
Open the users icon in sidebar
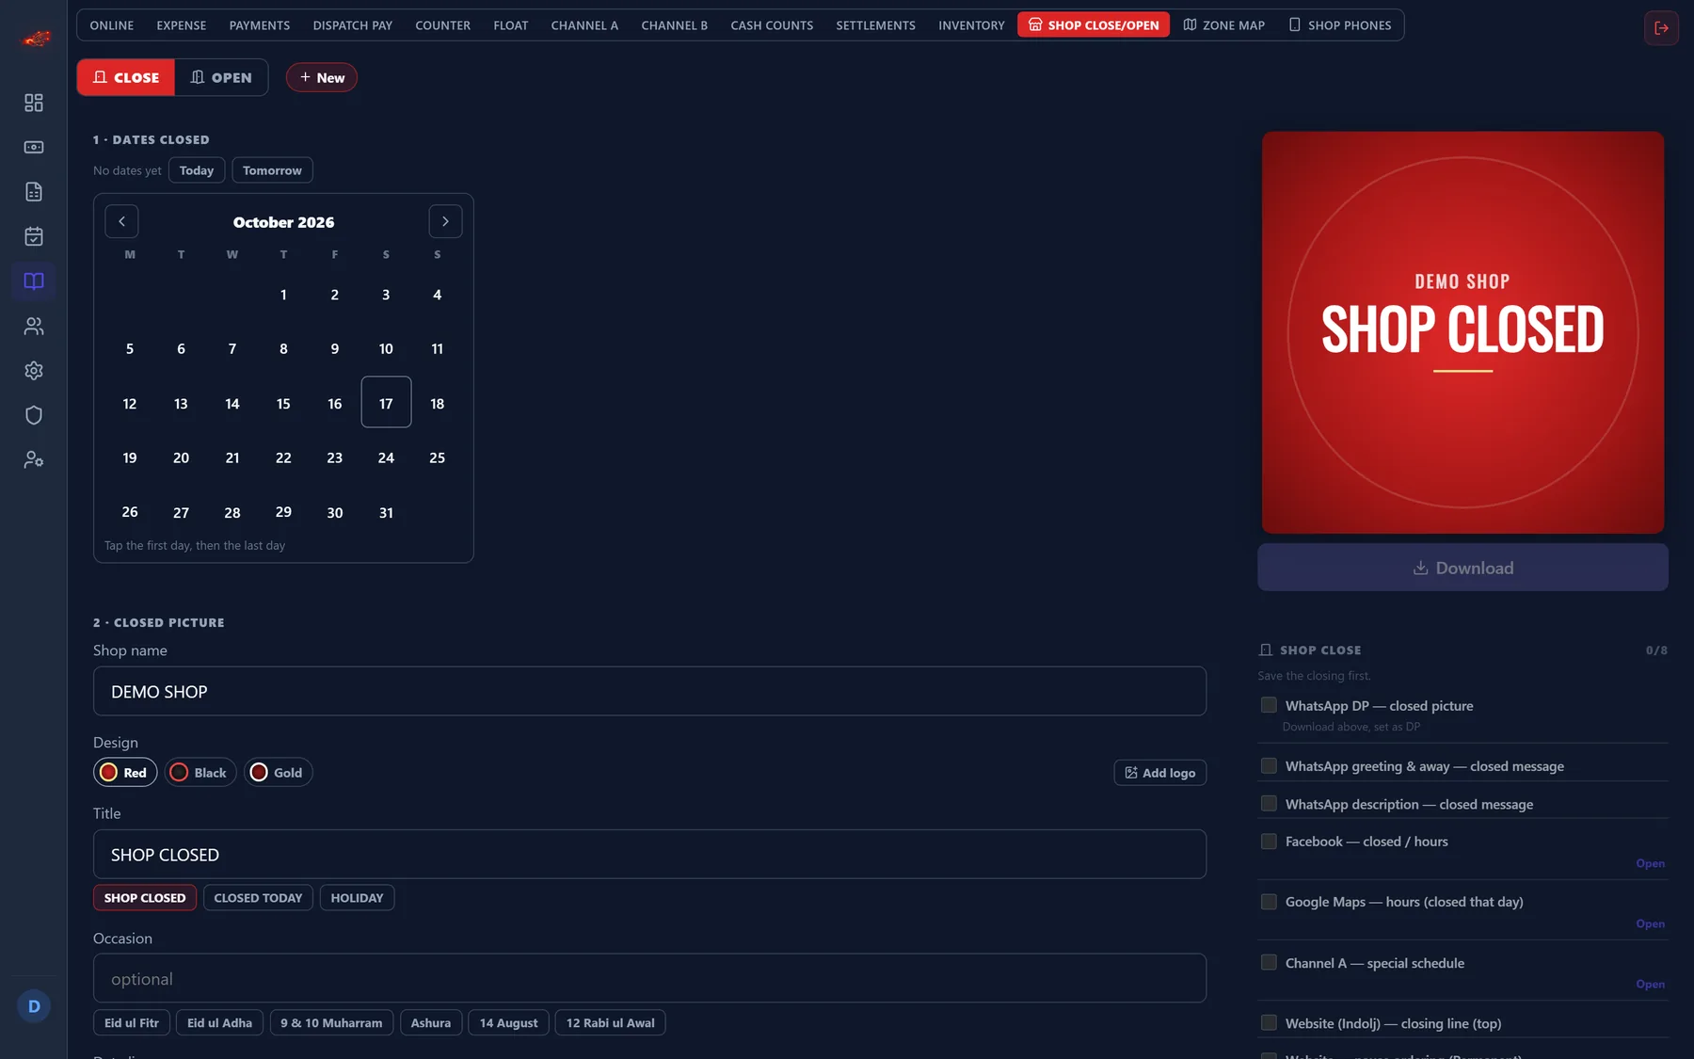(34, 326)
